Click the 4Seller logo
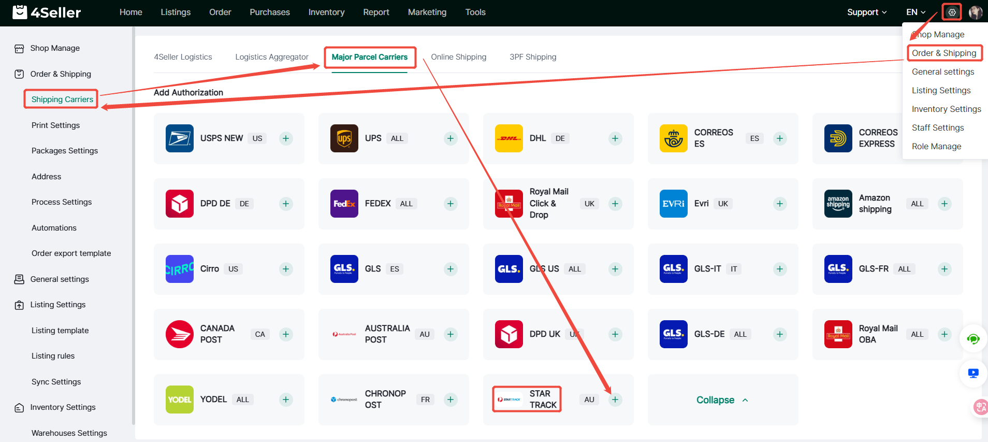This screenshot has height=442, width=988. (47, 12)
